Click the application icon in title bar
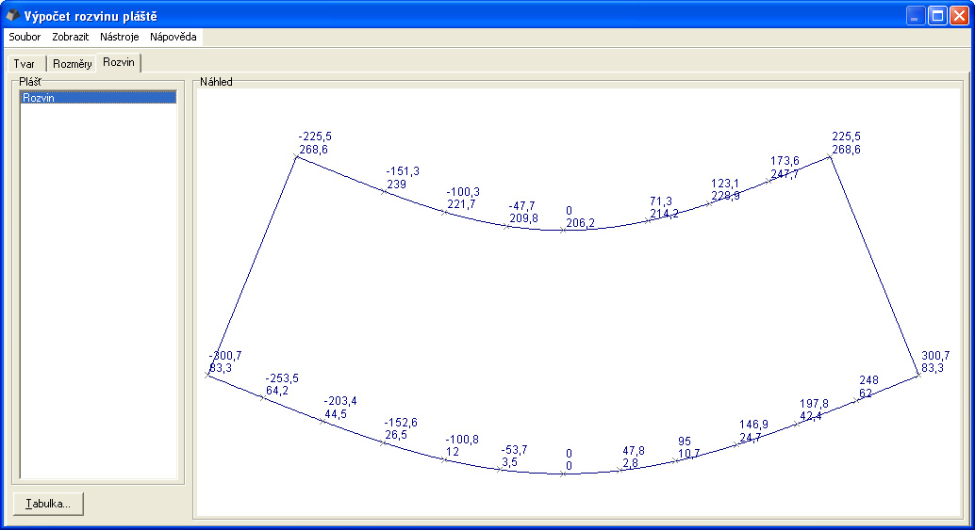 pyautogui.click(x=12, y=15)
